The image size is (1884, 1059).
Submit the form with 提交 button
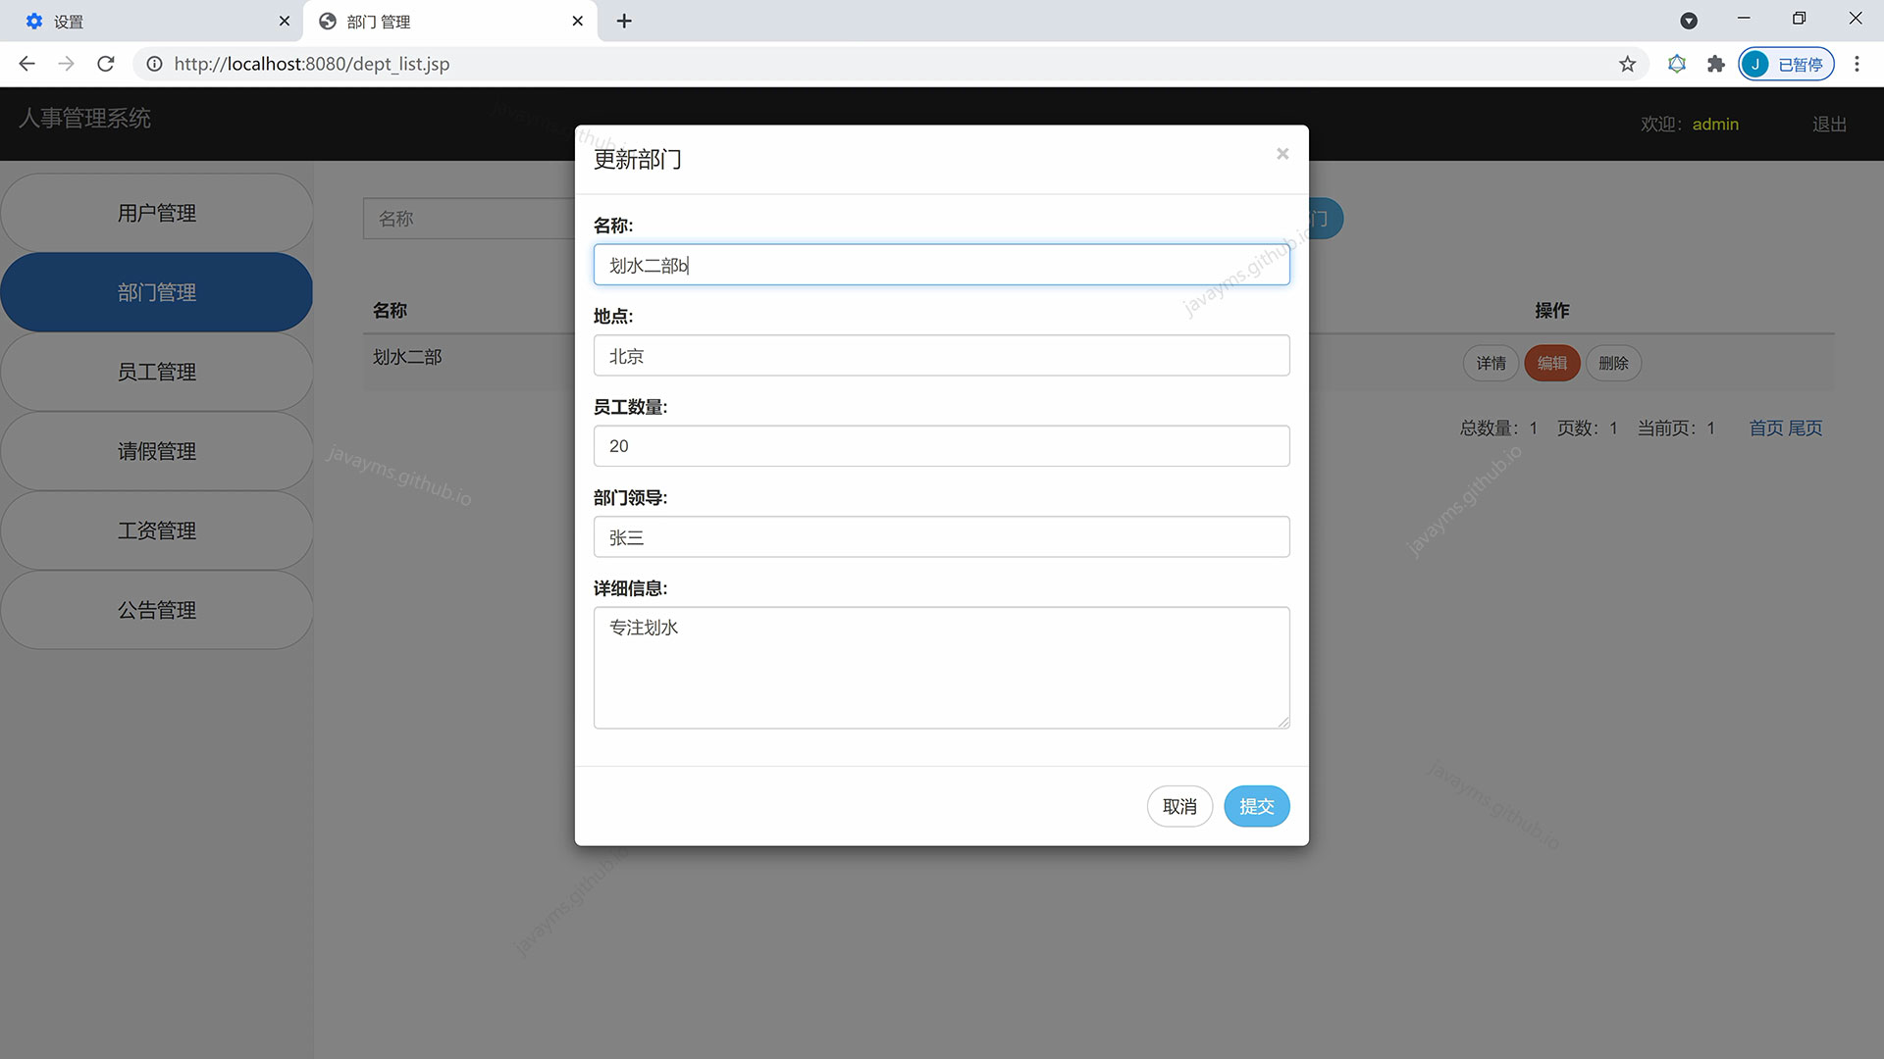1256,806
